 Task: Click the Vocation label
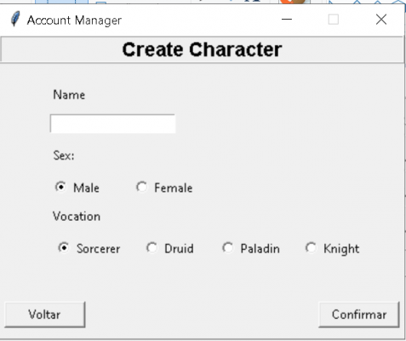[77, 217]
